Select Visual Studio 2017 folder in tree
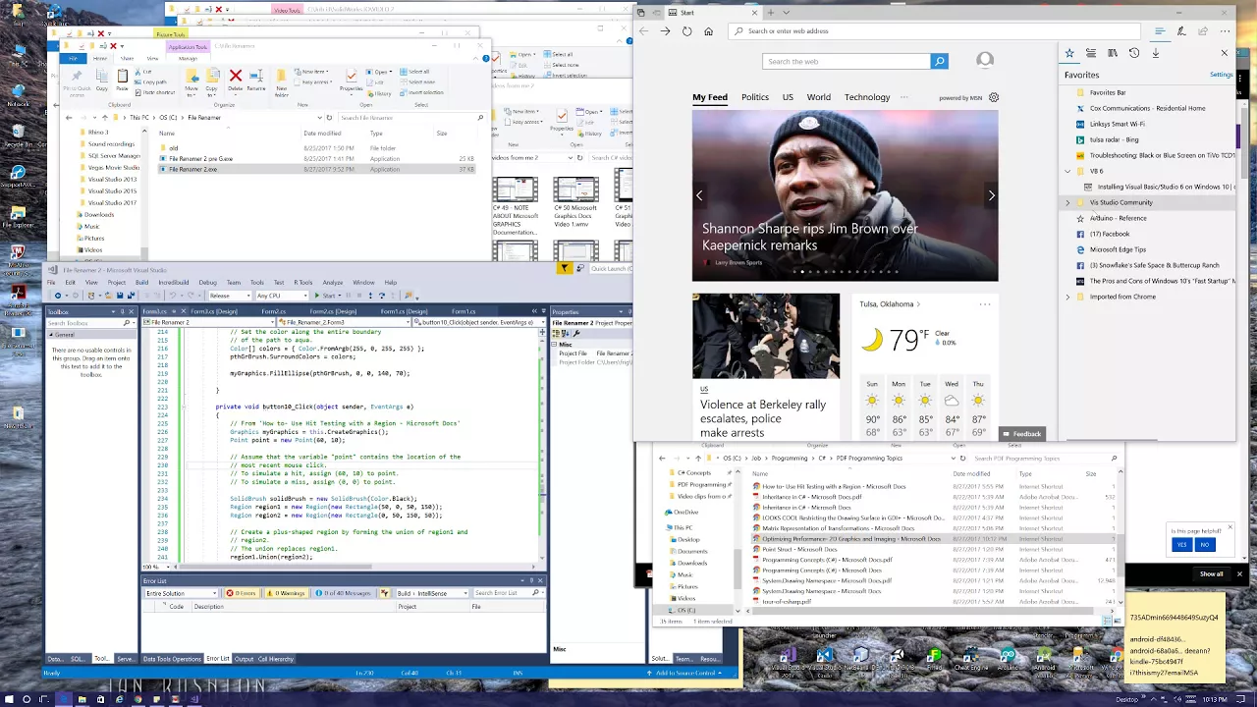The height and width of the screenshot is (707, 1257). tap(112, 203)
